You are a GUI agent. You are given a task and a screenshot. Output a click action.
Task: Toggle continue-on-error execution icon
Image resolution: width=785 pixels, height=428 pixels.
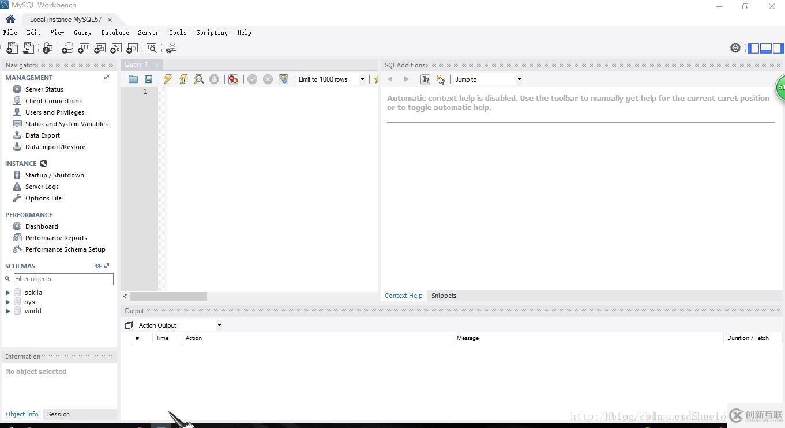[233, 79]
